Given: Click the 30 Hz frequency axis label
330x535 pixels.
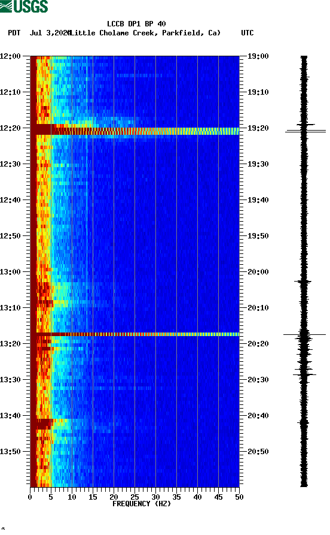Looking at the screenshot, I should 155,497.
